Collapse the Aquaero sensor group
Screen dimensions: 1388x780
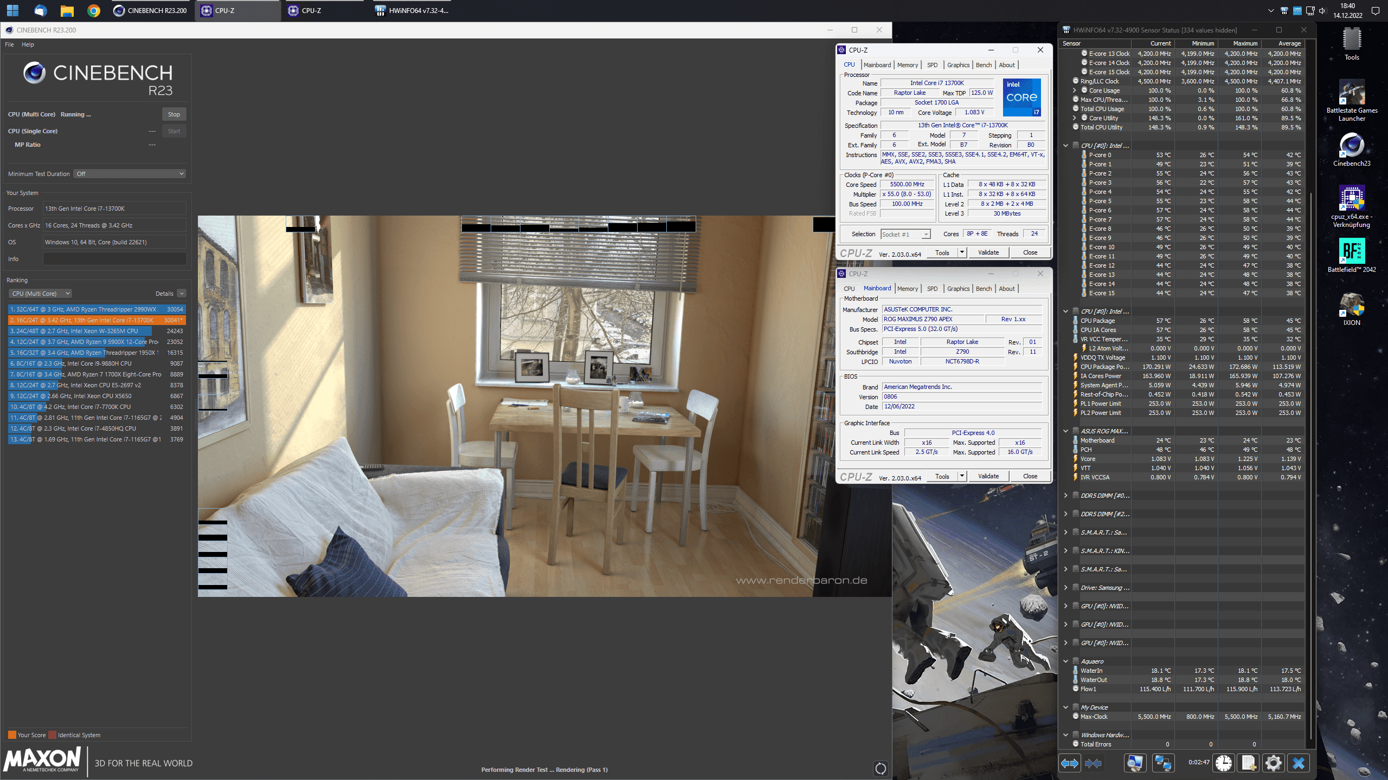(x=1065, y=661)
